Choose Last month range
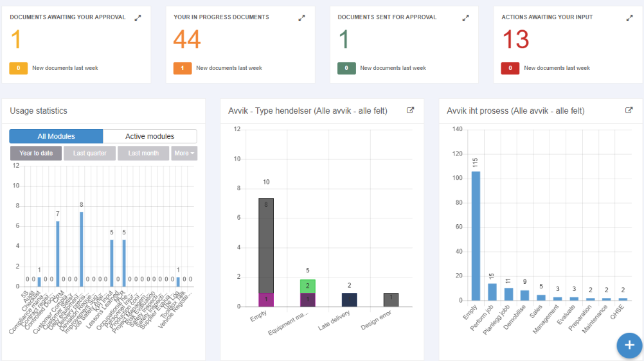 point(143,153)
